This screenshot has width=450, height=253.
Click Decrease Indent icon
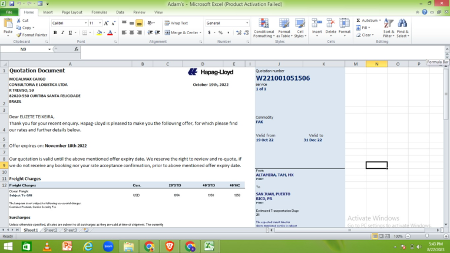click(x=150, y=33)
